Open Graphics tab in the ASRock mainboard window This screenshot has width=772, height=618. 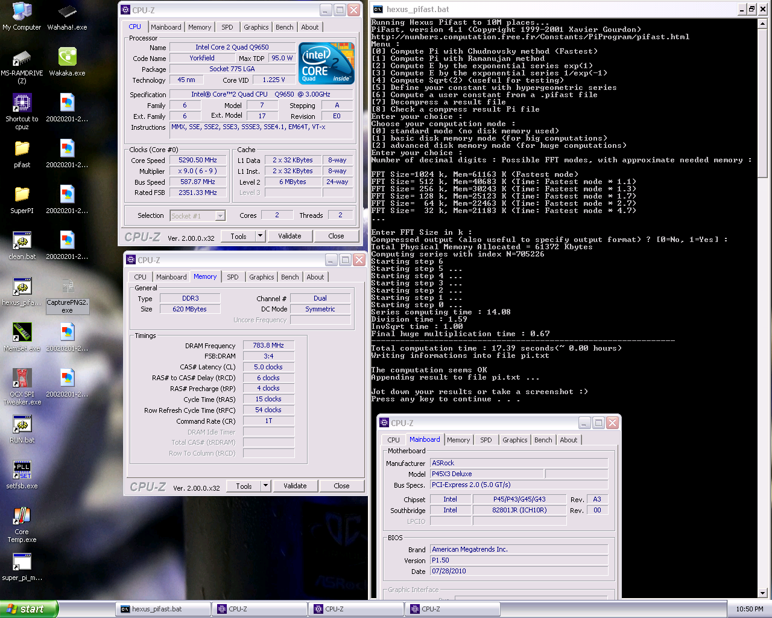[x=515, y=440]
